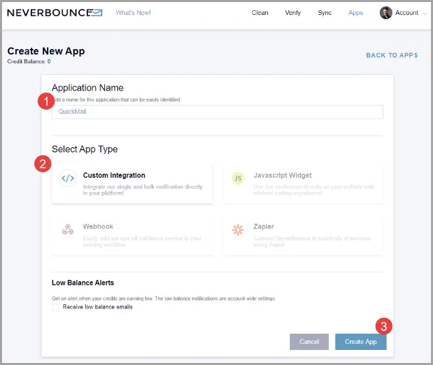
Task: Click the account profile avatar
Action: [x=386, y=13]
